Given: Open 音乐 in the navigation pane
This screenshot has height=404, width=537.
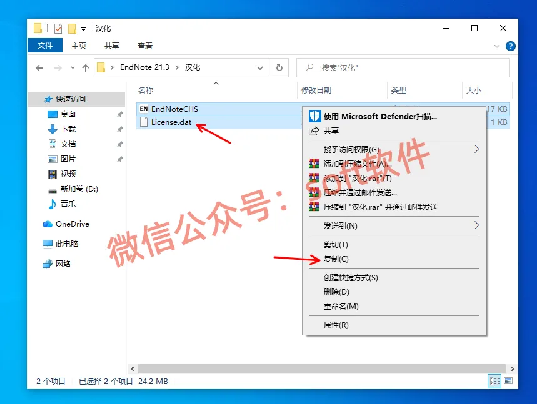Looking at the screenshot, I should (68, 204).
